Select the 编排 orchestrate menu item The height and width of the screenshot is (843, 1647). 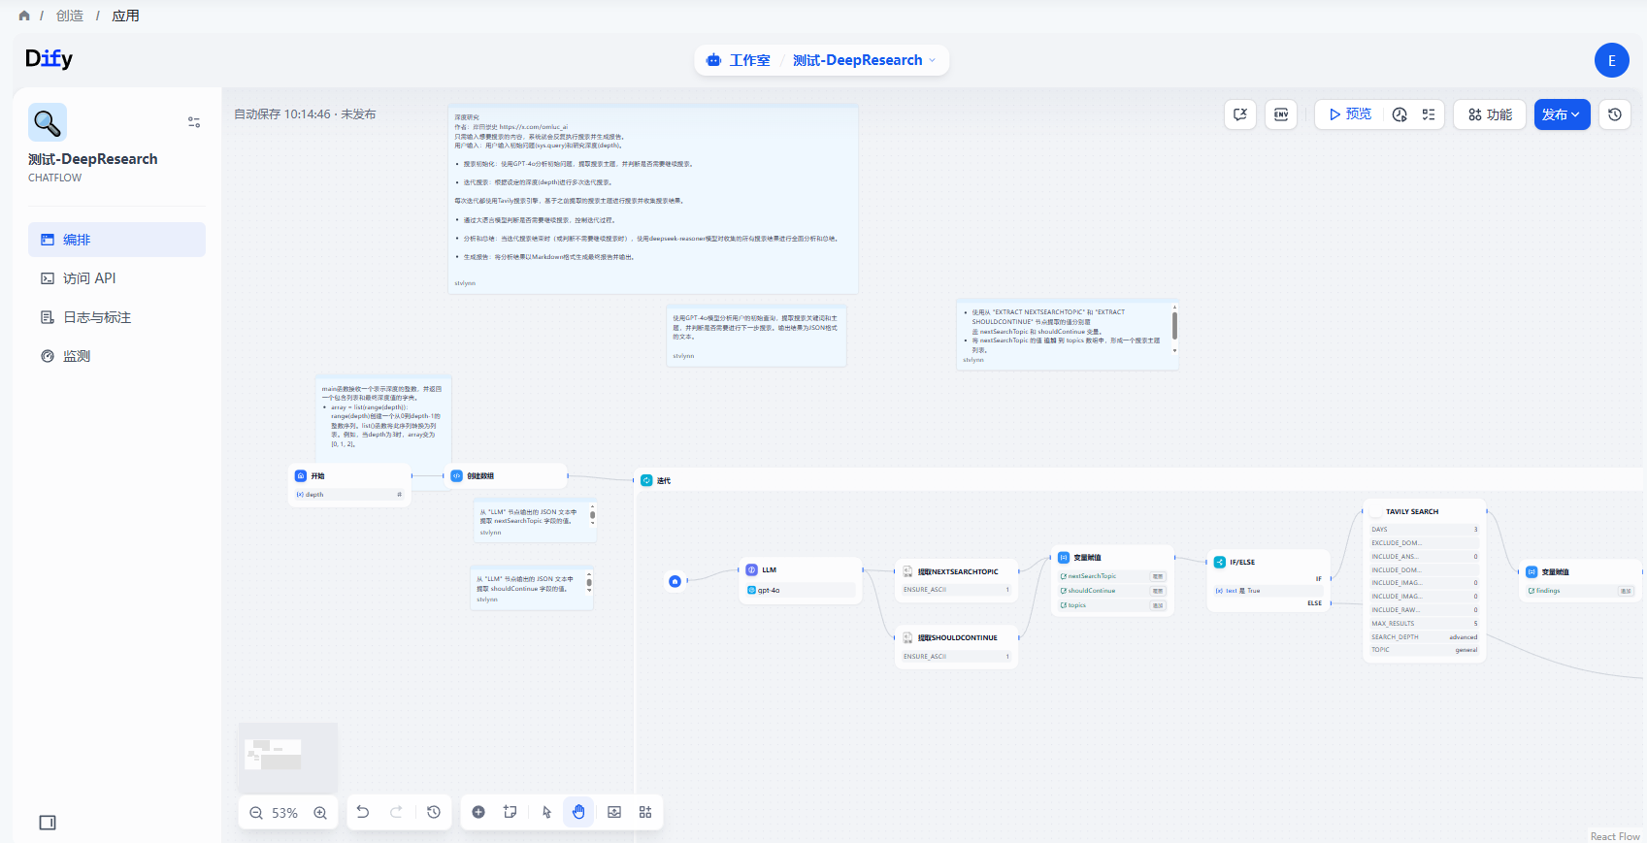116,240
